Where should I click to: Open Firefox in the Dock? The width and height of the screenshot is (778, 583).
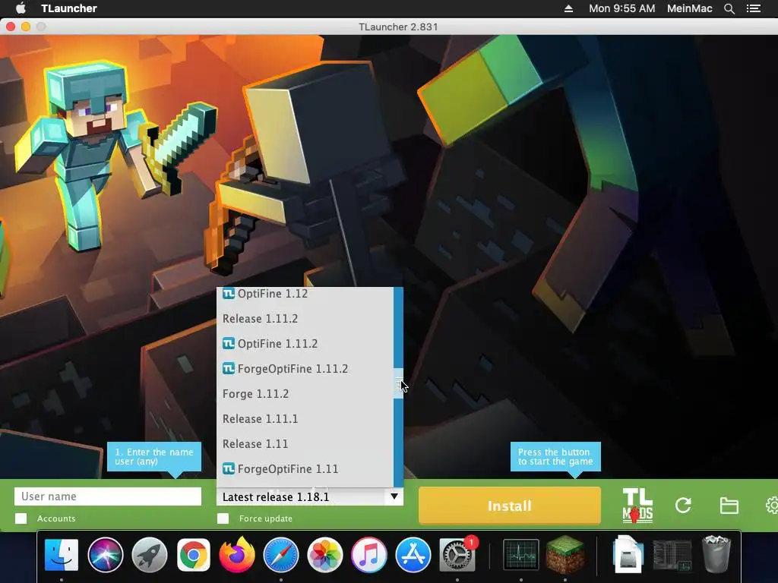point(237,555)
